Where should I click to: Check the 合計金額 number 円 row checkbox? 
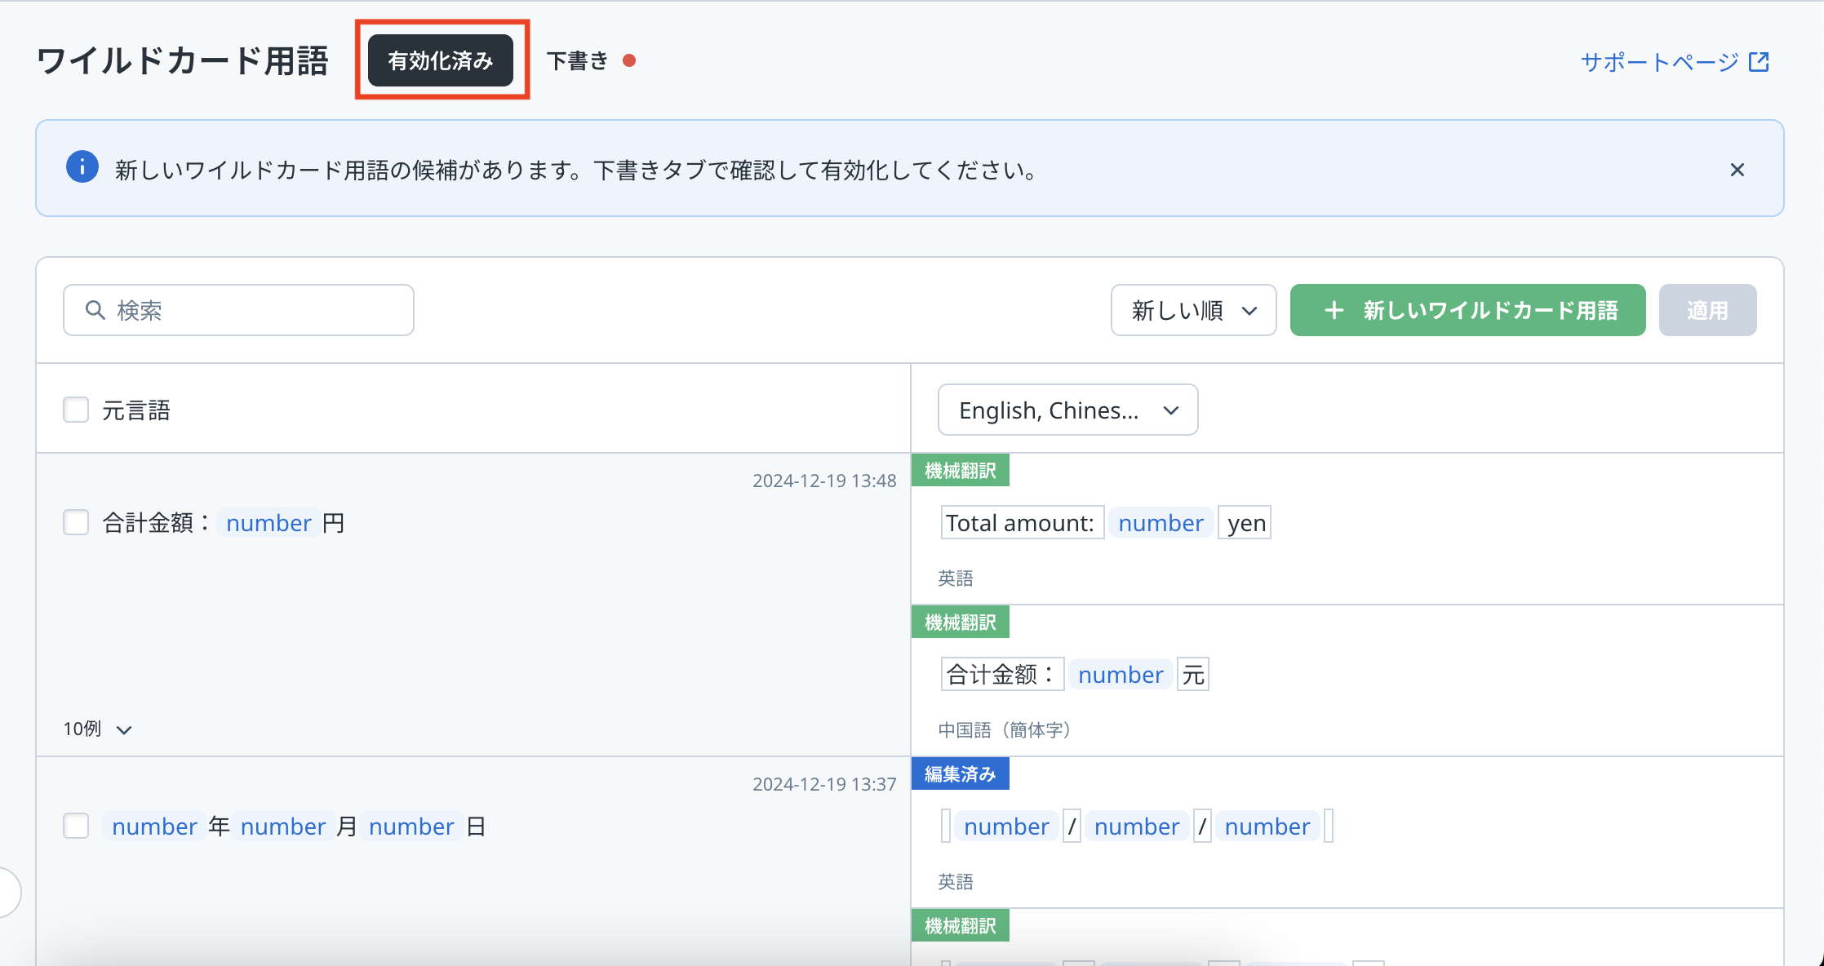[76, 522]
